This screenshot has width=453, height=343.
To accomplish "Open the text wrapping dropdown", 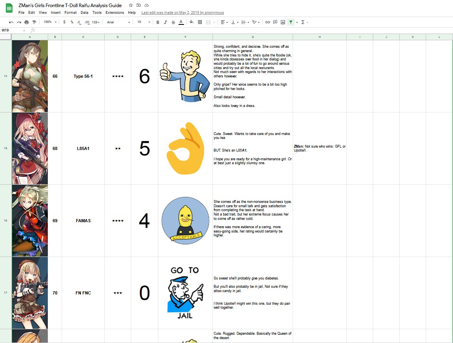I will pyautogui.click(x=245, y=22).
